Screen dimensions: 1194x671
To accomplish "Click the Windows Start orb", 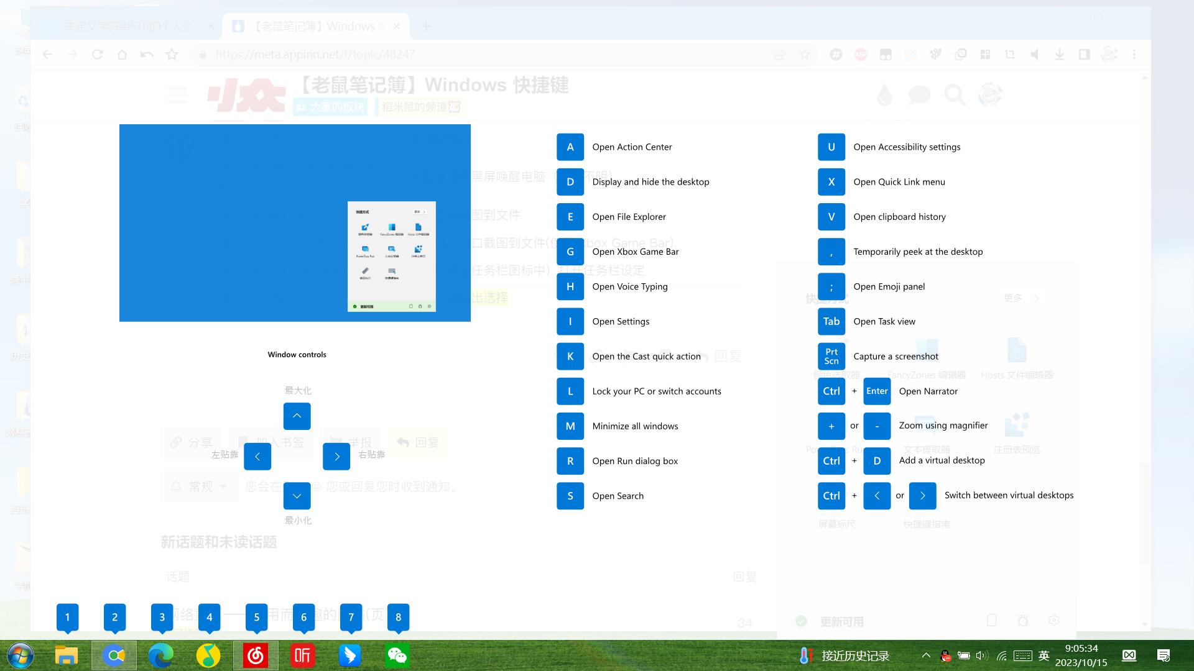I will point(20,655).
